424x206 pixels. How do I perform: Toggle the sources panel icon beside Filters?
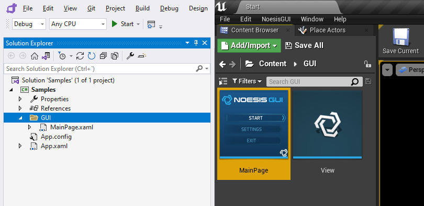(x=223, y=81)
